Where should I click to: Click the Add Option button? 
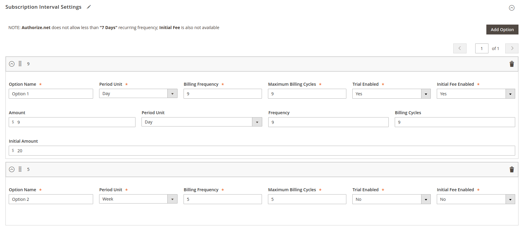tap(502, 30)
